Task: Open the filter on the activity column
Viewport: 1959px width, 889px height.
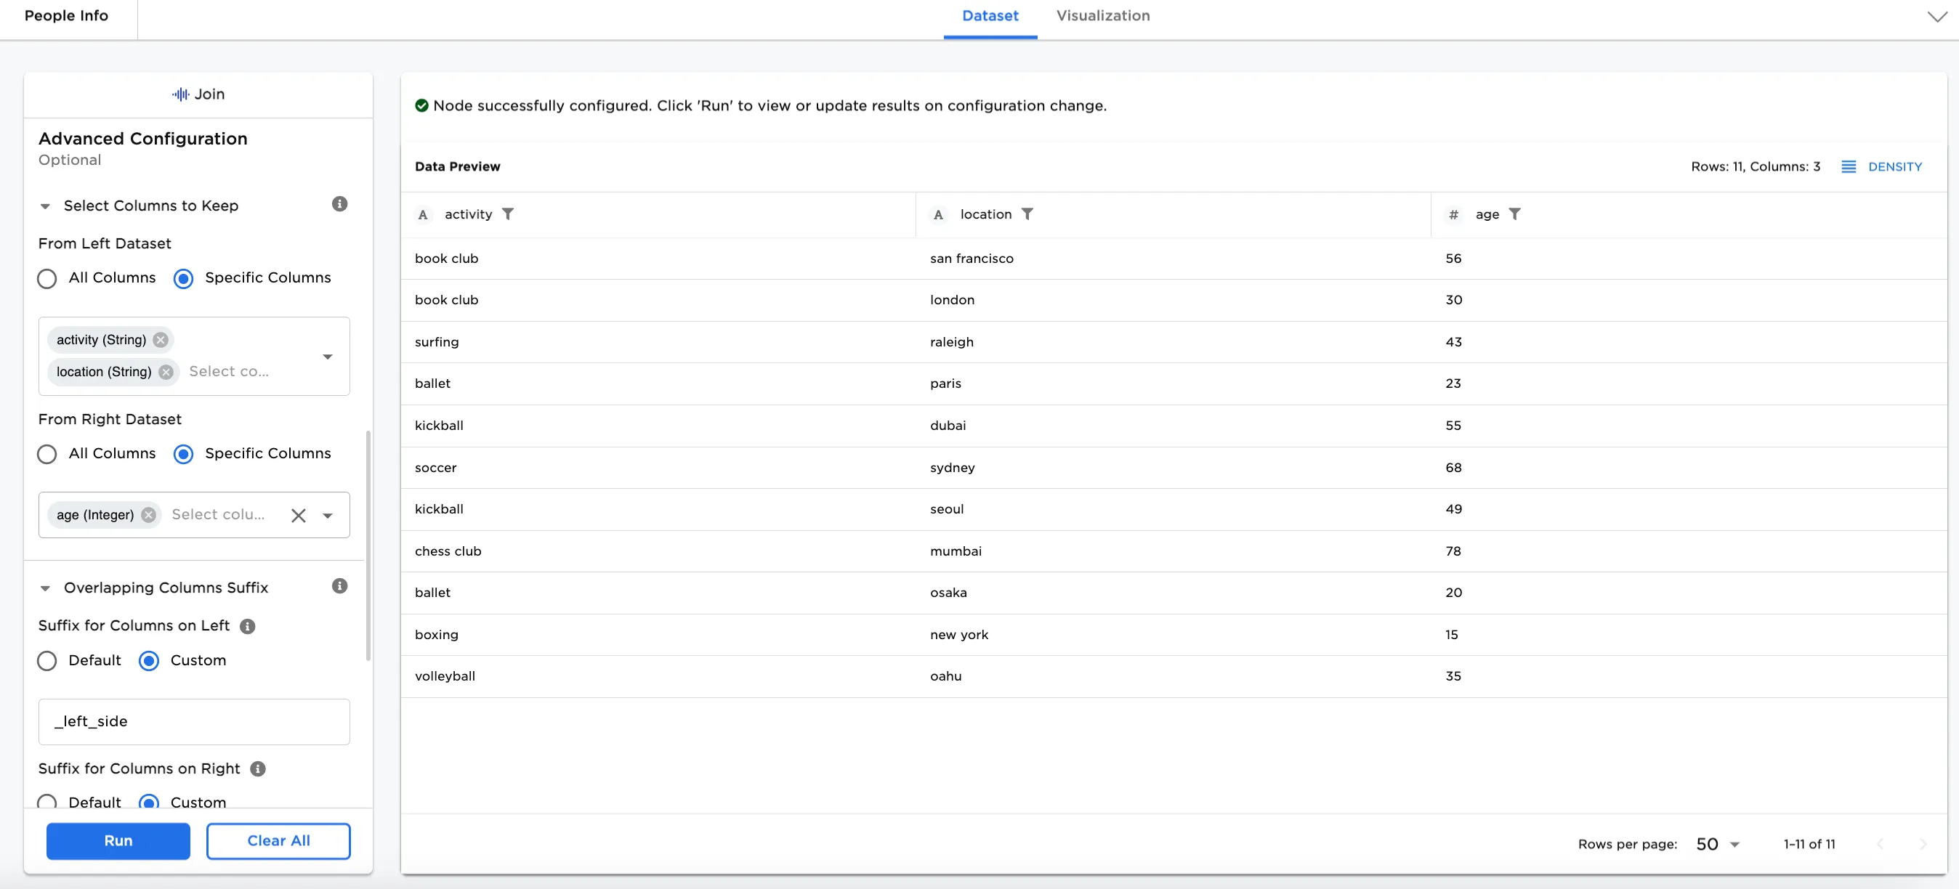Action: [x=509, y=214]
